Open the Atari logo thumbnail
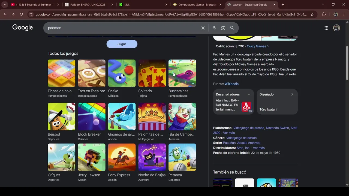Viewport: 349px width, 196px height. click(x=246, y=107)
